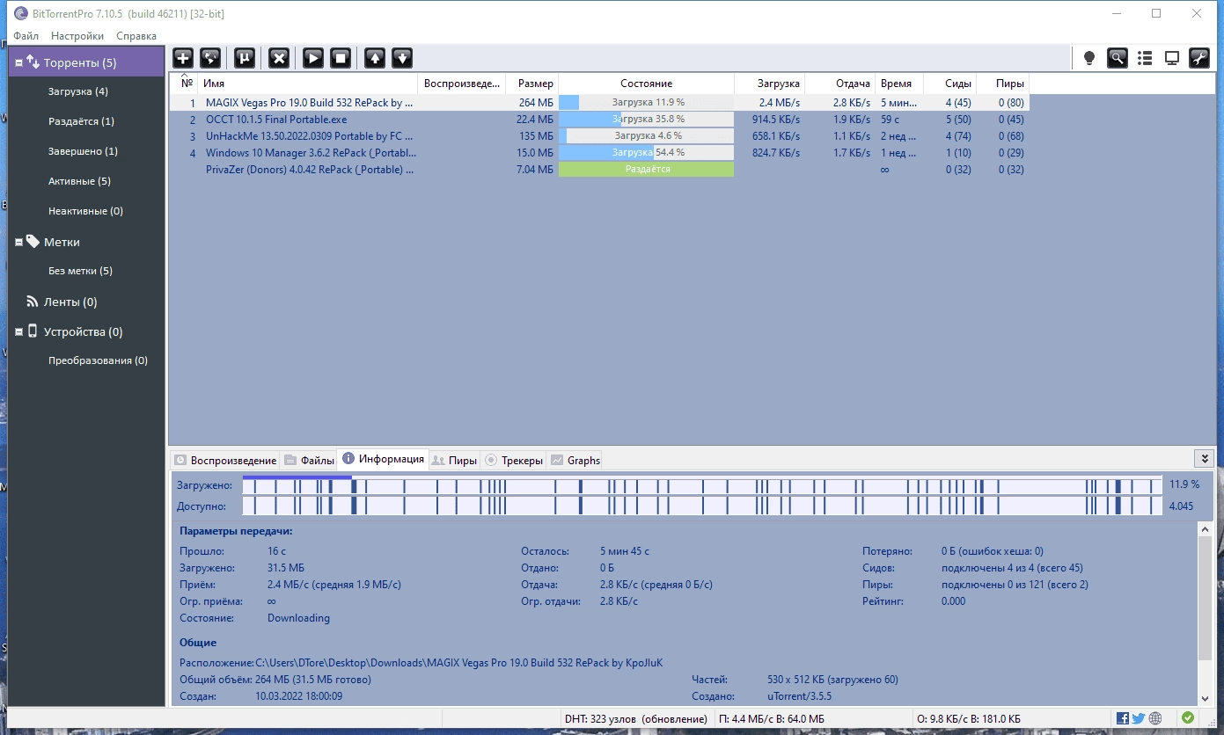Switch to the Воспроизведение tab
This screenshot has height=735, width=1224.
click(x=225, y=460)
